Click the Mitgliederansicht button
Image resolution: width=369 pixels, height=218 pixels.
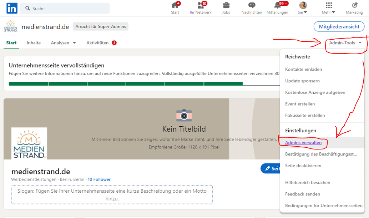(339, 26)
